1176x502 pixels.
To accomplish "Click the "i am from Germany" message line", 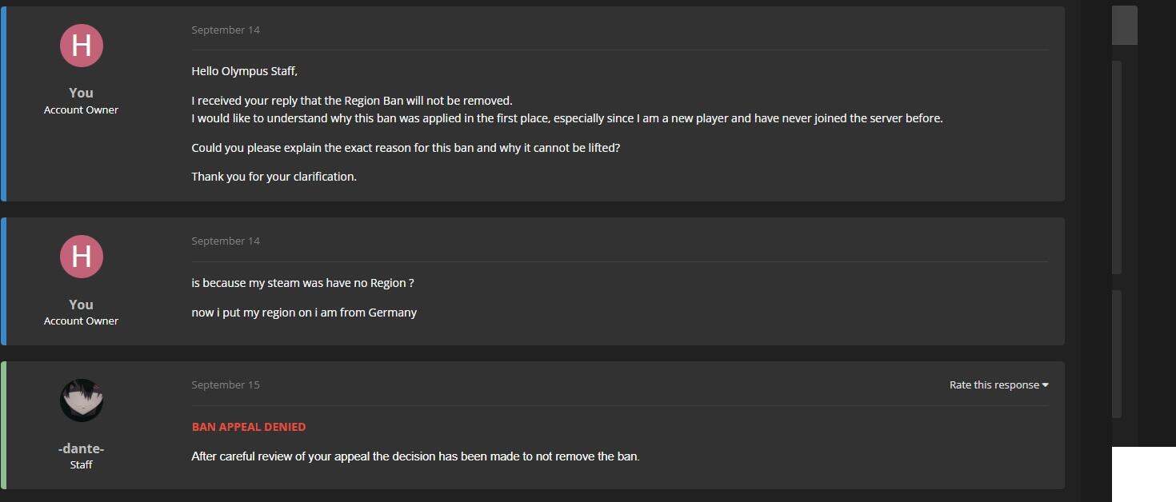I will click(x=304, y=313).
